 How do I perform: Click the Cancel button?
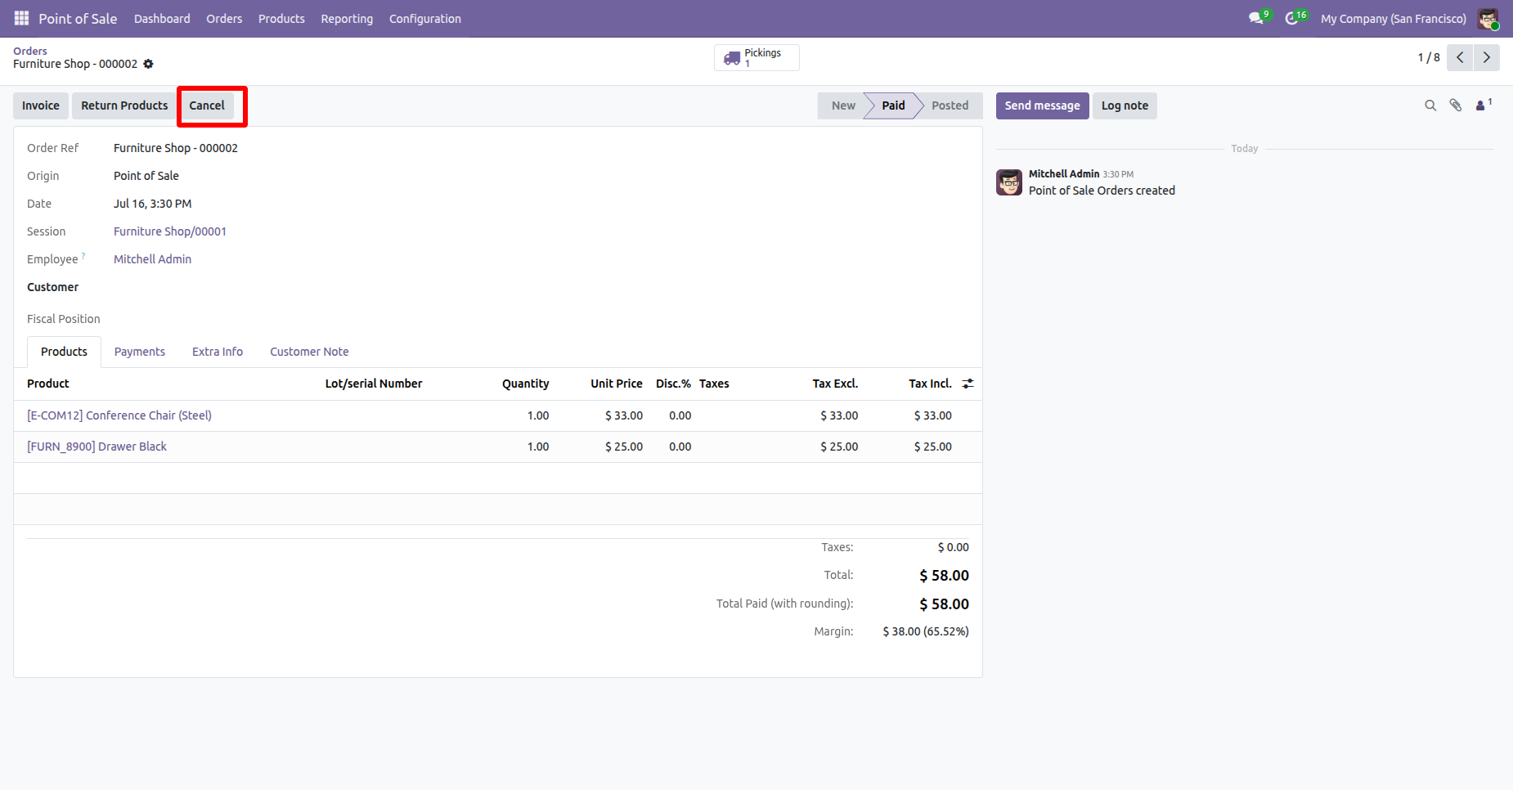tap(207, 105)
